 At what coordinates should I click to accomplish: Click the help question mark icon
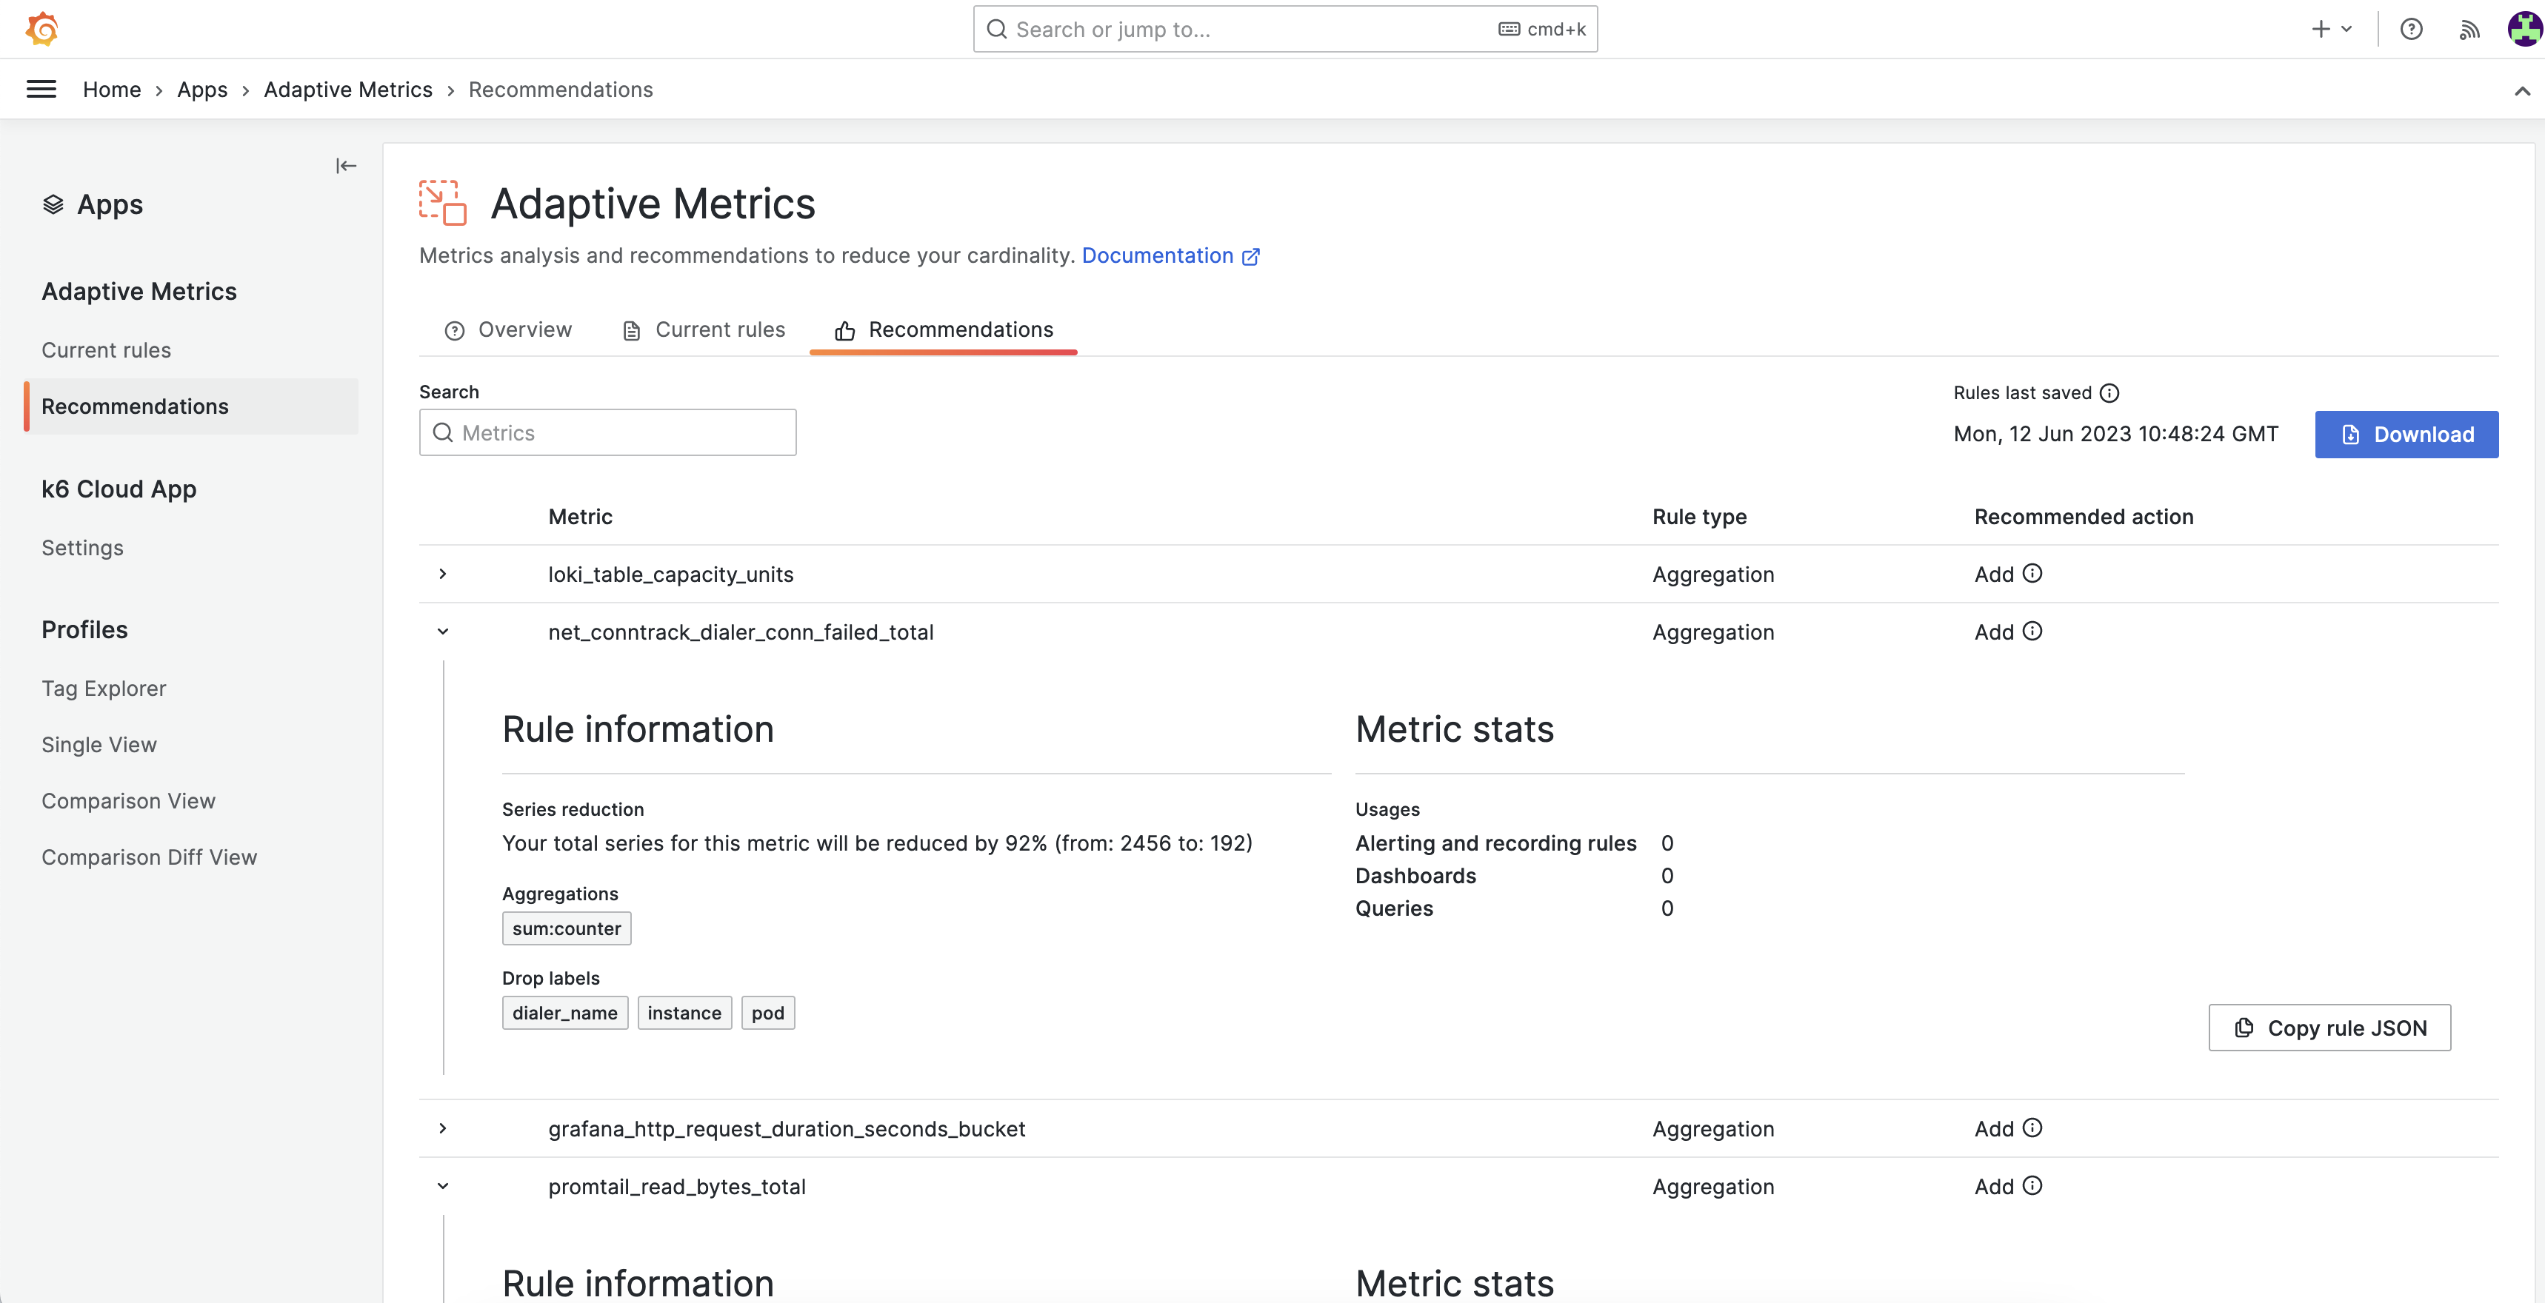(x=2411, y=29)
